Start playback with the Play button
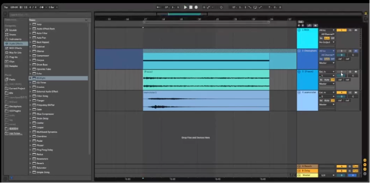 tap(185, 7)
